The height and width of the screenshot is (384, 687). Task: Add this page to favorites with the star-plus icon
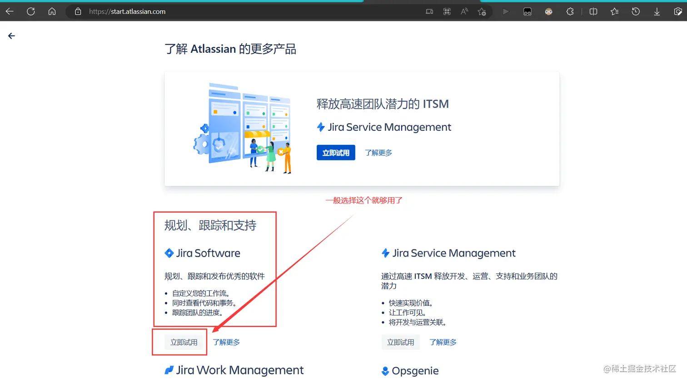pyautogui.click(x=482, y=11)
